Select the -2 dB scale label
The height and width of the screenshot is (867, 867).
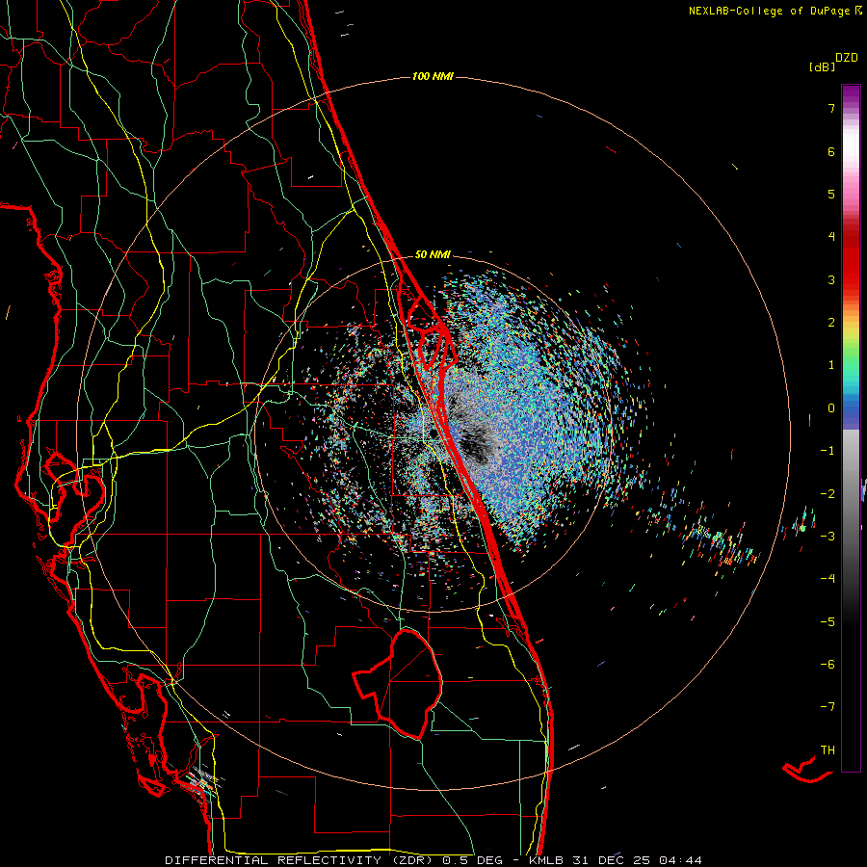(x=828, y=493)
